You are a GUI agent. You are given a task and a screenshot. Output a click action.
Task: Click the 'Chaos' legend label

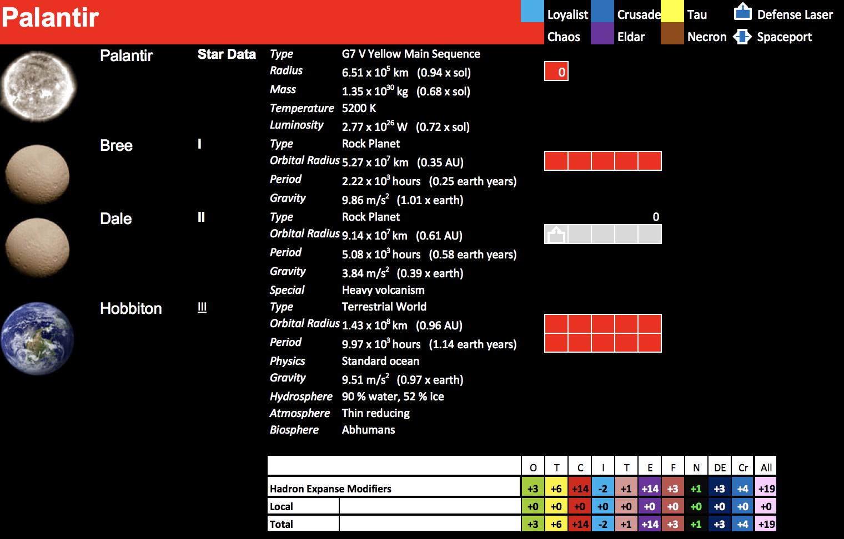[564, 37]
